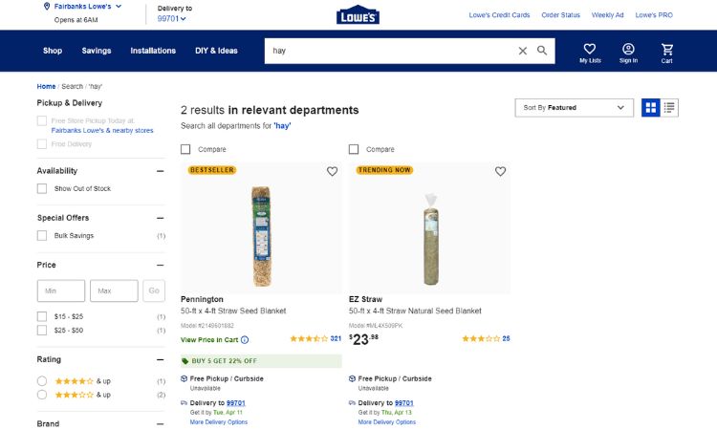Open the DIY & Ideas menu
This screenshot has height=430, width=717.
pyautogui.click(x=216, y=51)
